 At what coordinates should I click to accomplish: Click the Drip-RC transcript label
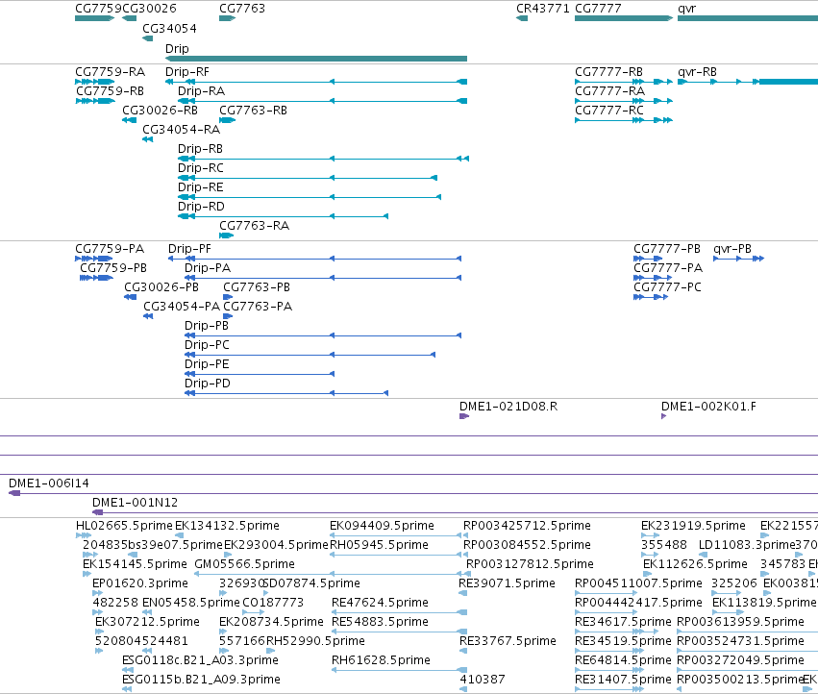coord(201,168)
